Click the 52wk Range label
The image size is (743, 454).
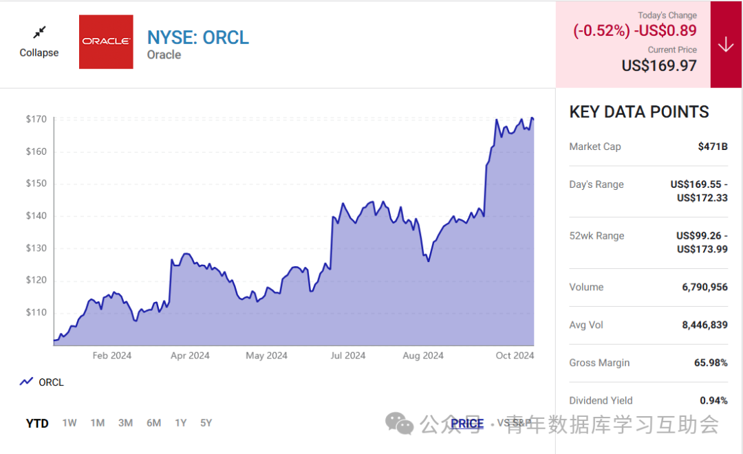pos(596,236)
